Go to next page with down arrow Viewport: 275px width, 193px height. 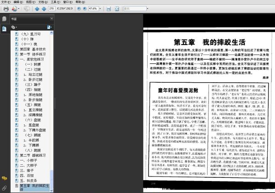[x=44, y=9]
